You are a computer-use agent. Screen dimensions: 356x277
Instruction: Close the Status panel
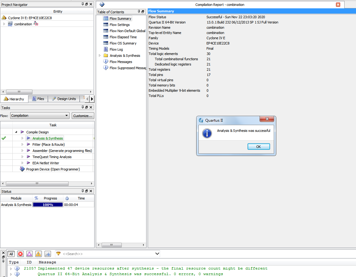91,191
